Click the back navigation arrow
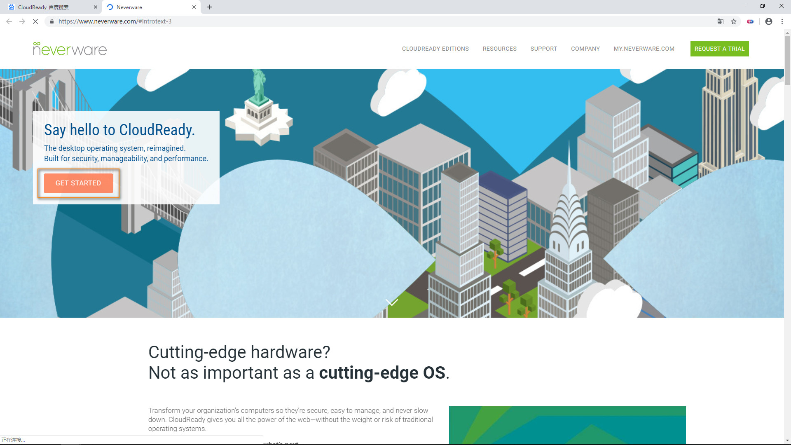The image size is (791, 445). (9, 21)
